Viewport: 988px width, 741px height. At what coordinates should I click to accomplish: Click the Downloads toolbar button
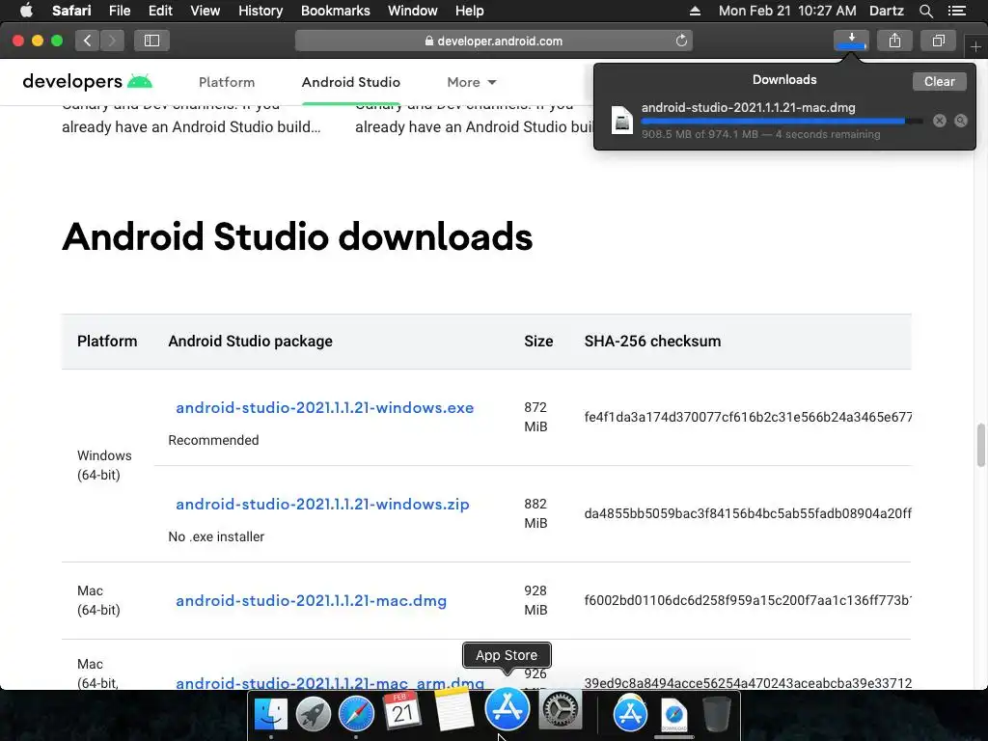pyautogui.click(x=851, y=41)
